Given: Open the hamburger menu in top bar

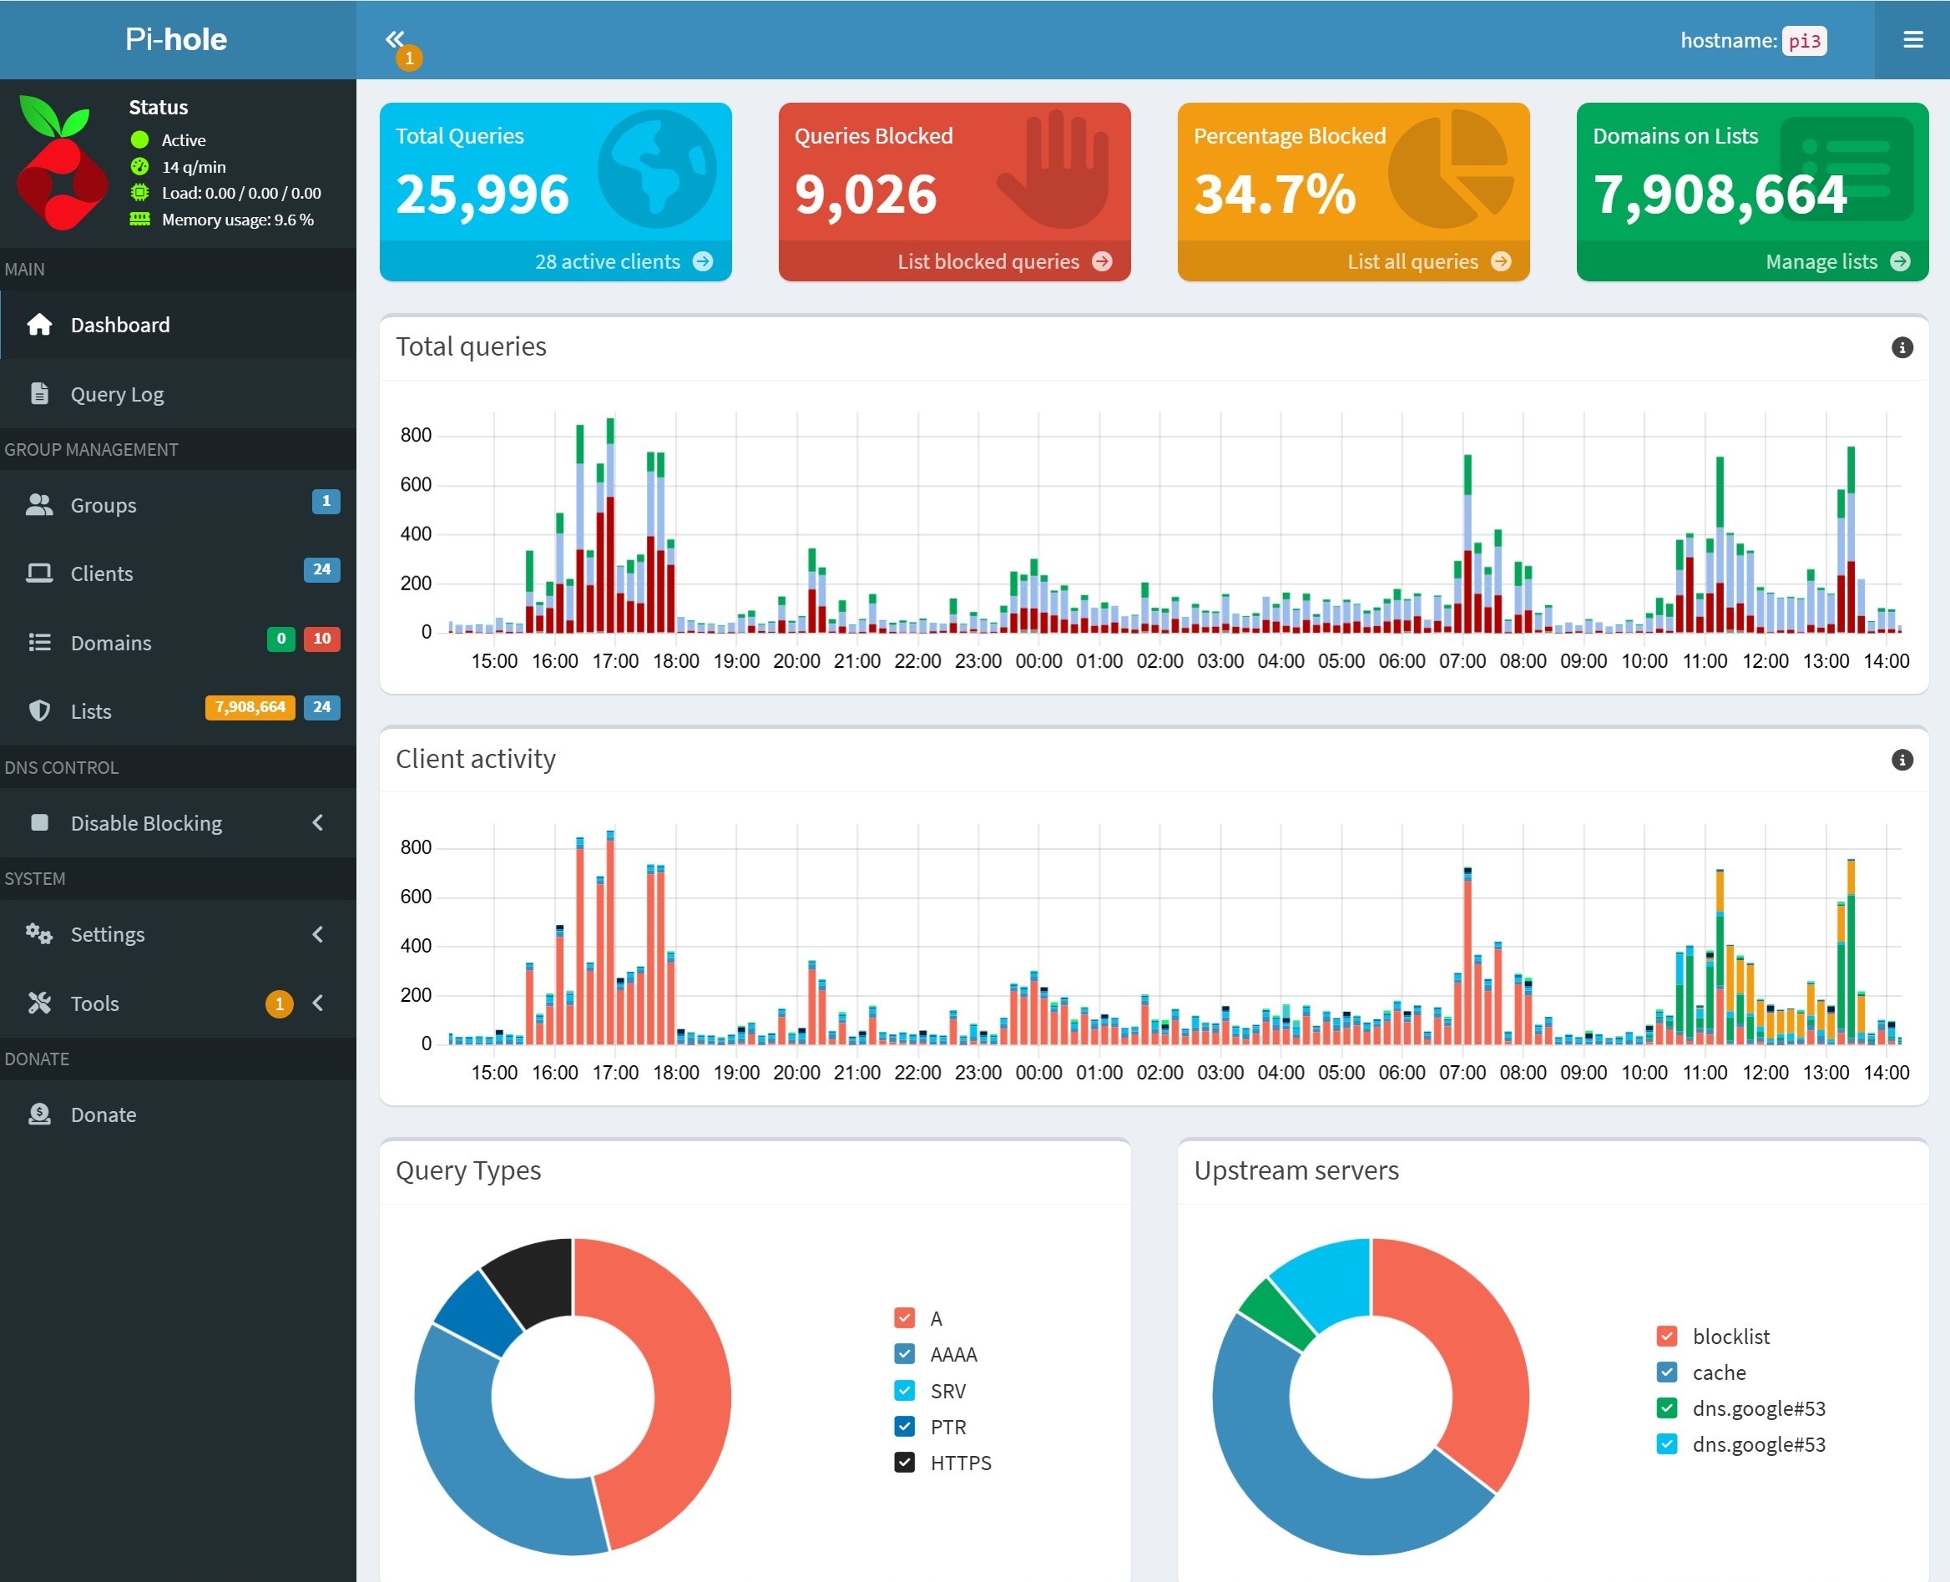Looking at the screenshot, I should (1912, 40).
